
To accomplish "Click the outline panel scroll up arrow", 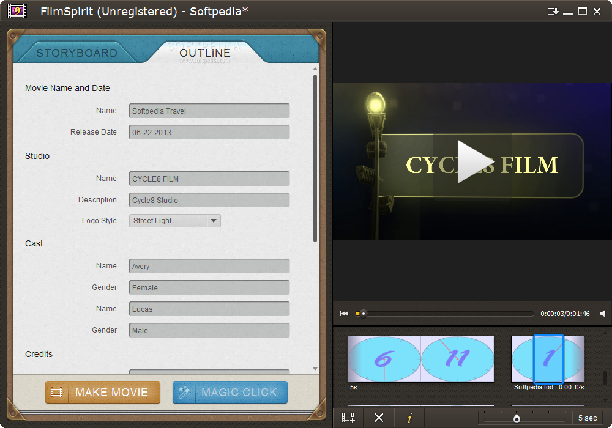I will tap(315, 69).
